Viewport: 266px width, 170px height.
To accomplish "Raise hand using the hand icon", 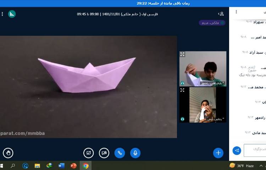I will (8, 153).
